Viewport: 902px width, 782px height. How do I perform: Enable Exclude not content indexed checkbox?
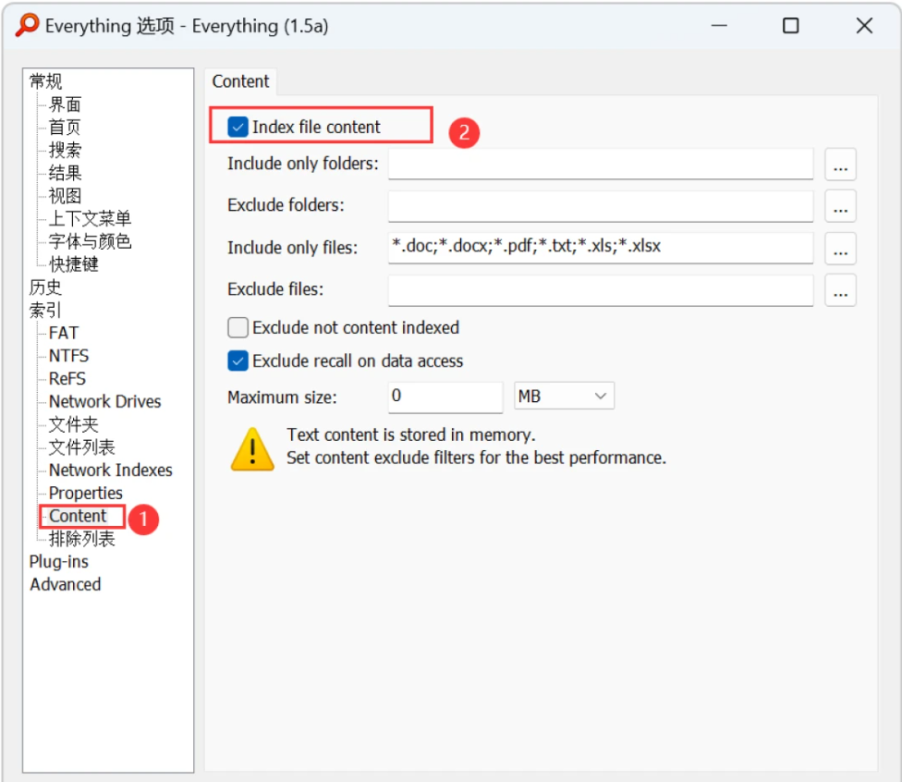[x=238, y=327]
